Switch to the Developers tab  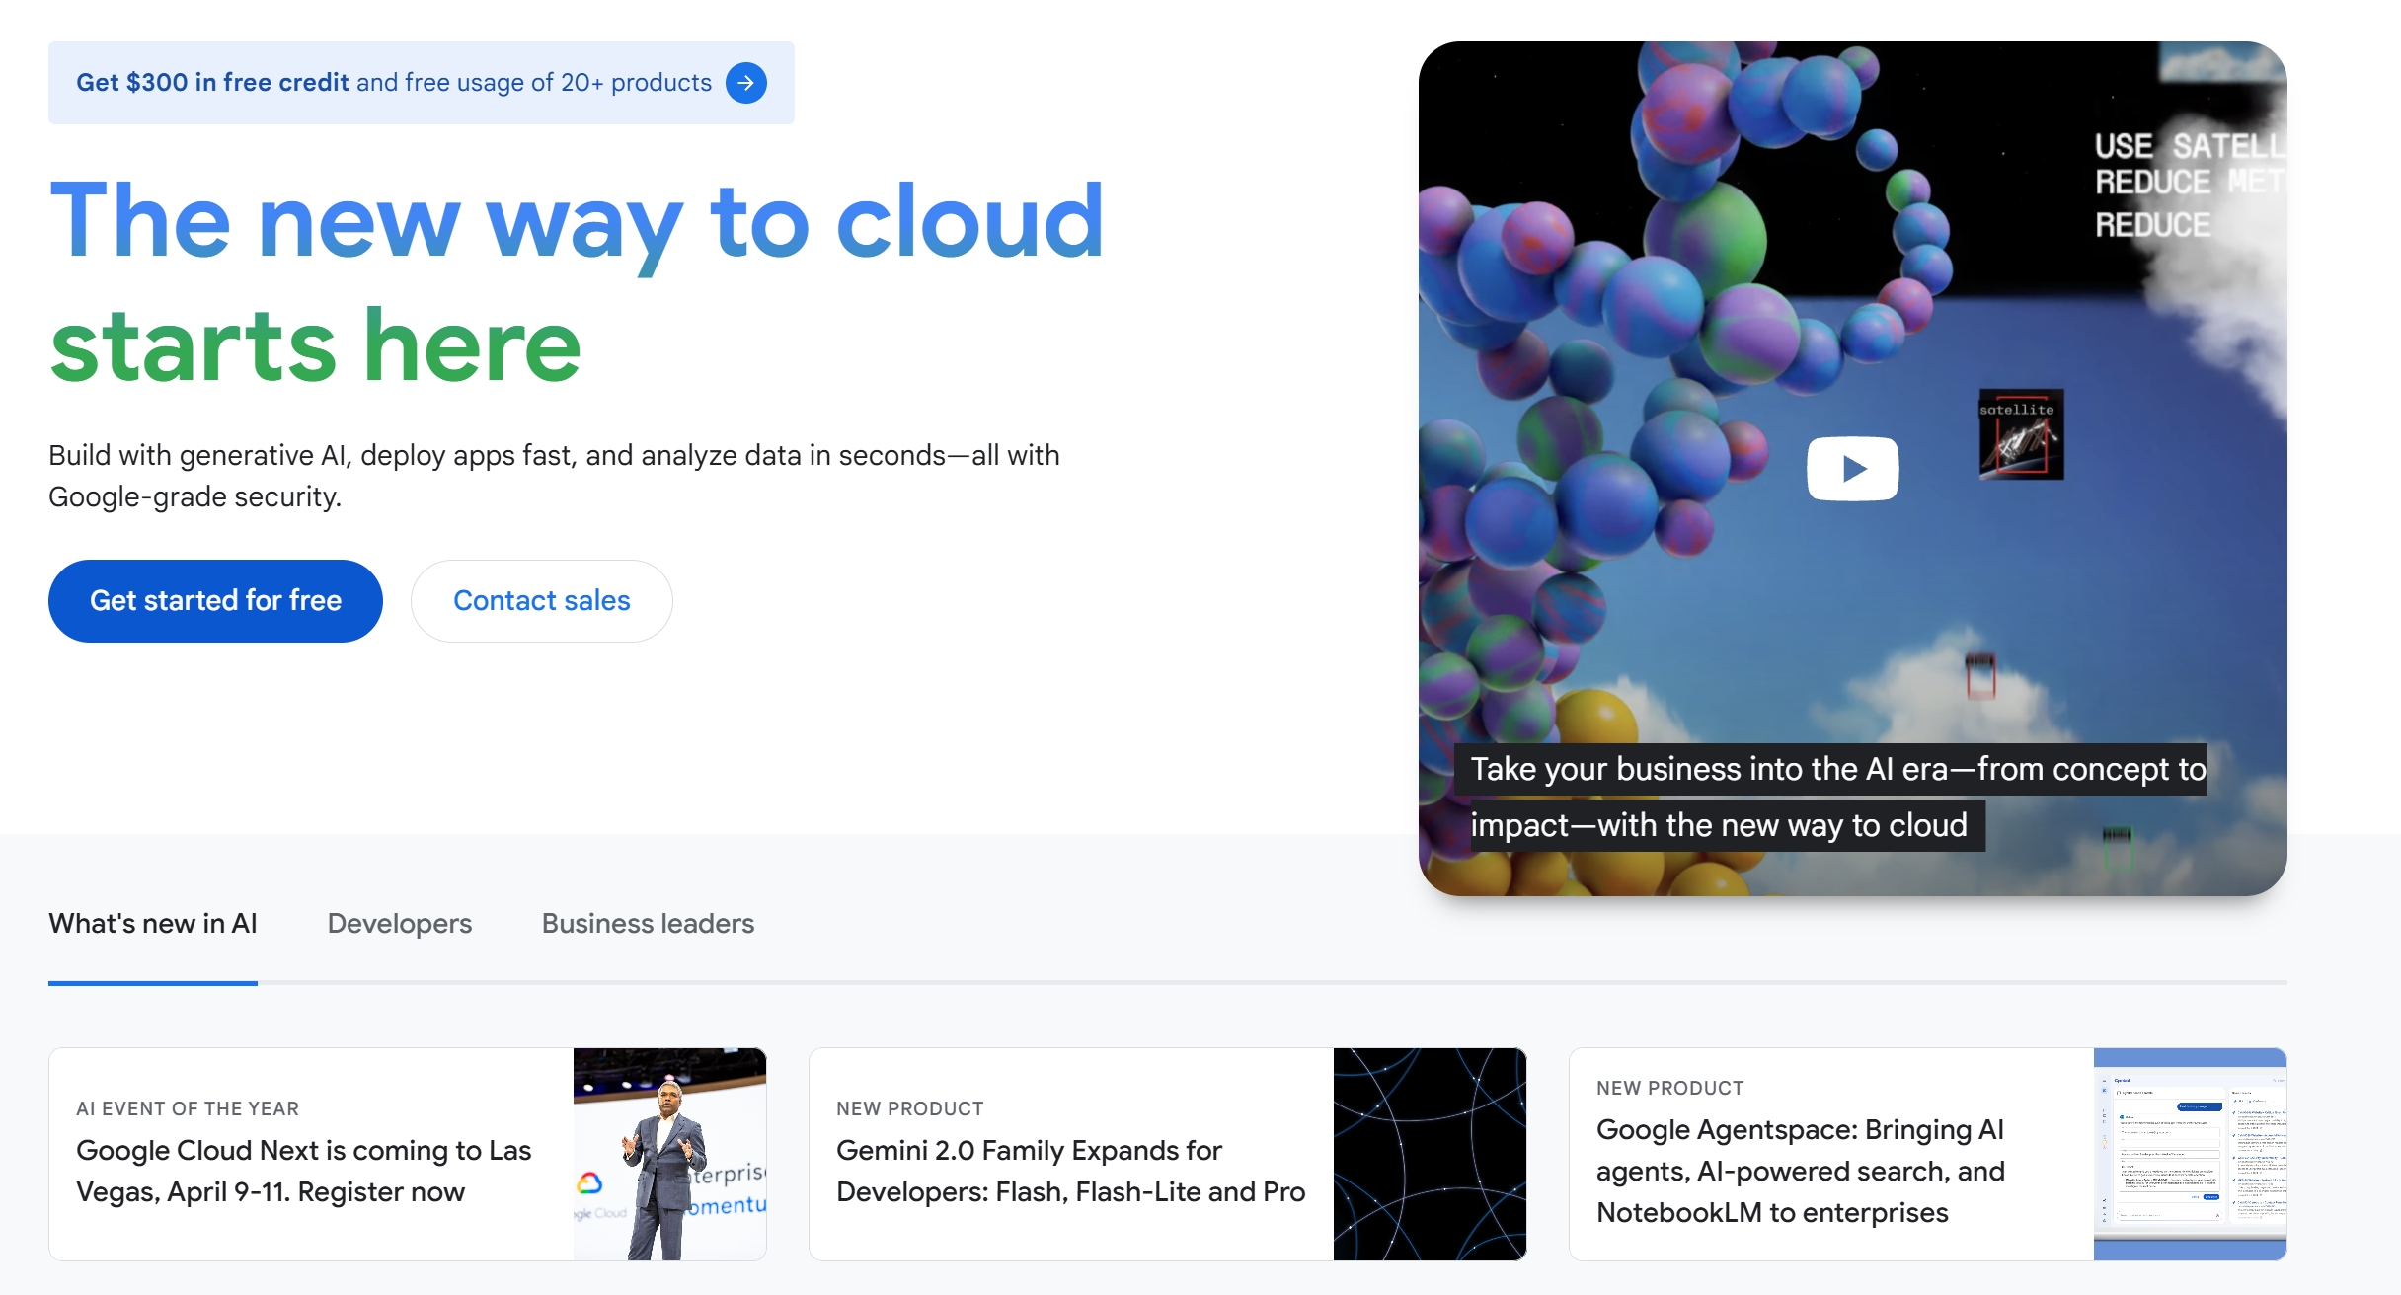(x=399, y=924)
